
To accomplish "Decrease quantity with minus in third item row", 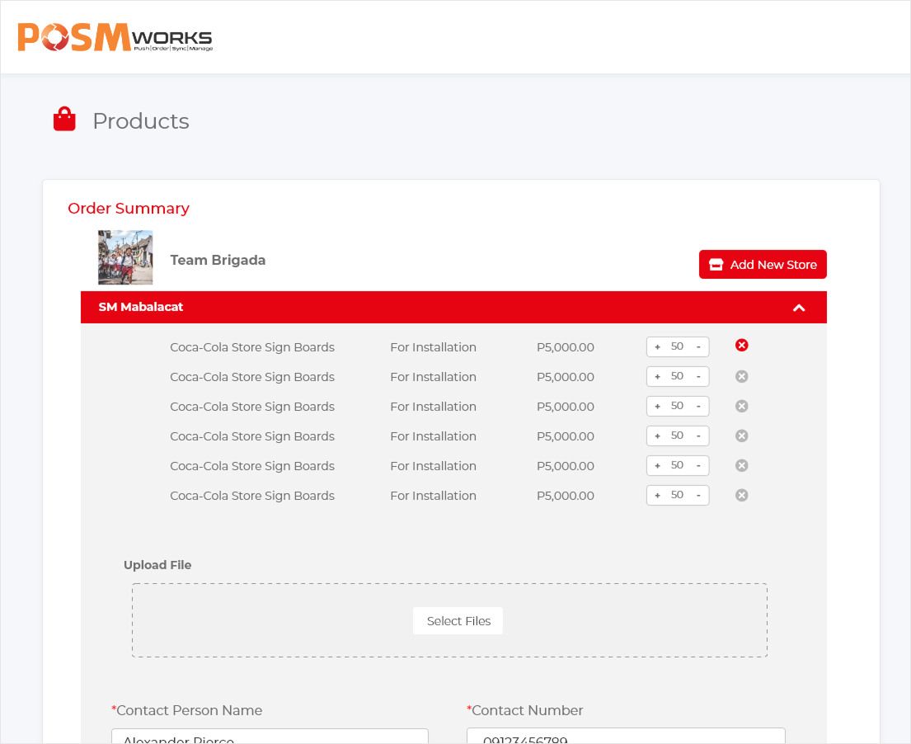I will click(698, 407).
